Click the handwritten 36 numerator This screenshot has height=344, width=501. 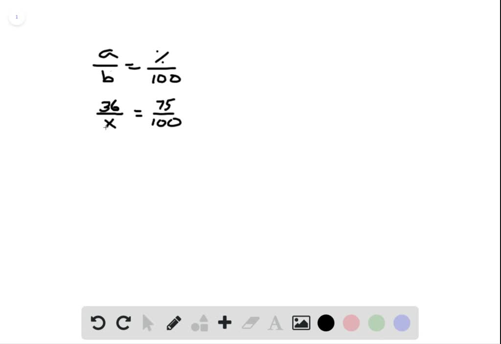pos(109,106)
